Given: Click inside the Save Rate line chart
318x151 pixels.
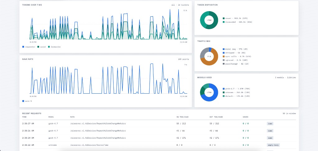Looking at the screenshot, I should click(108, 78).
